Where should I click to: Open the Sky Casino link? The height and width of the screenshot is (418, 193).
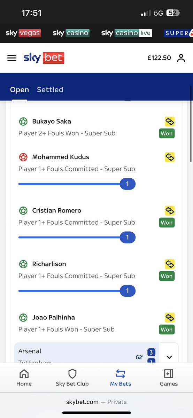(x=71, y=33)
